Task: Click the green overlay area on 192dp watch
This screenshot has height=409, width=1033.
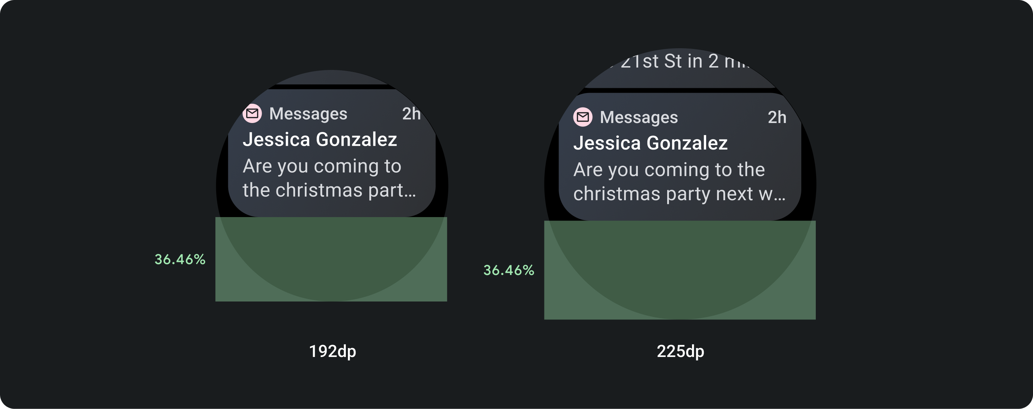Action: coord(331,259)
